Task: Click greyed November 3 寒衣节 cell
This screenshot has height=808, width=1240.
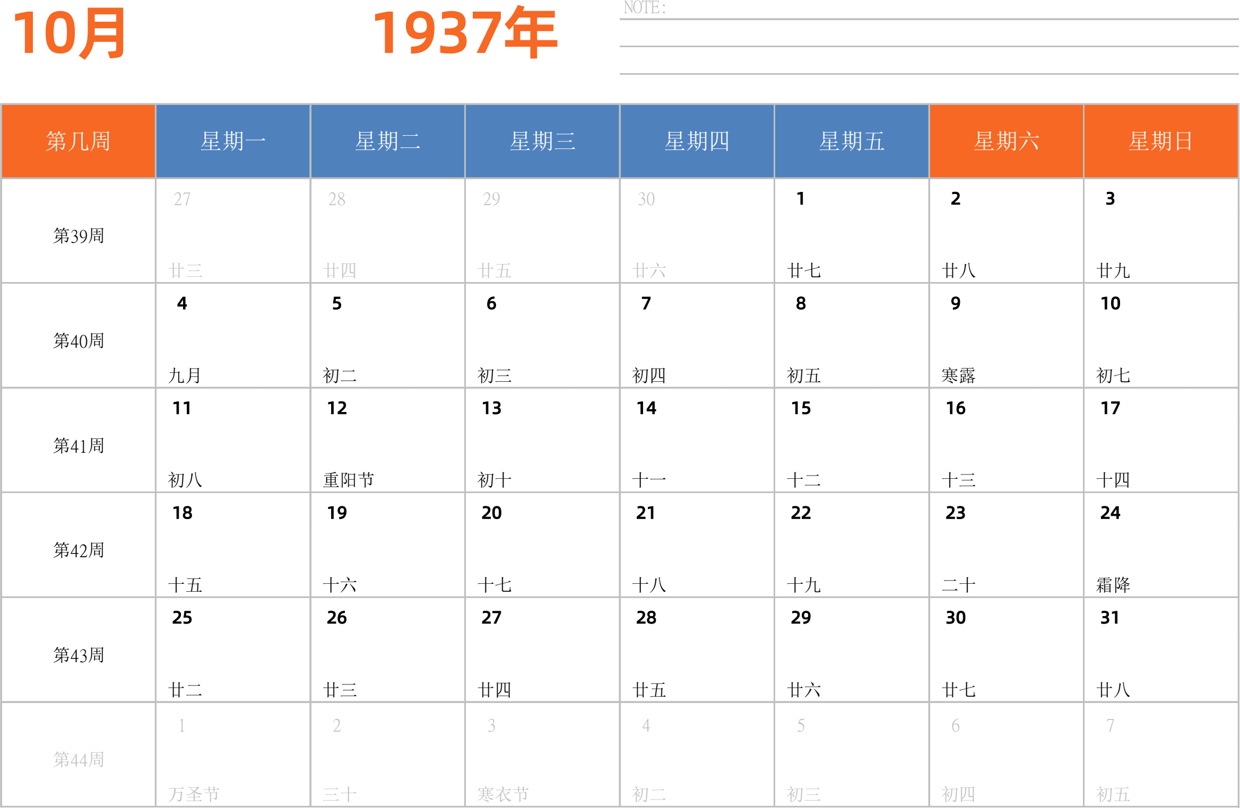Action: (542, 754)
